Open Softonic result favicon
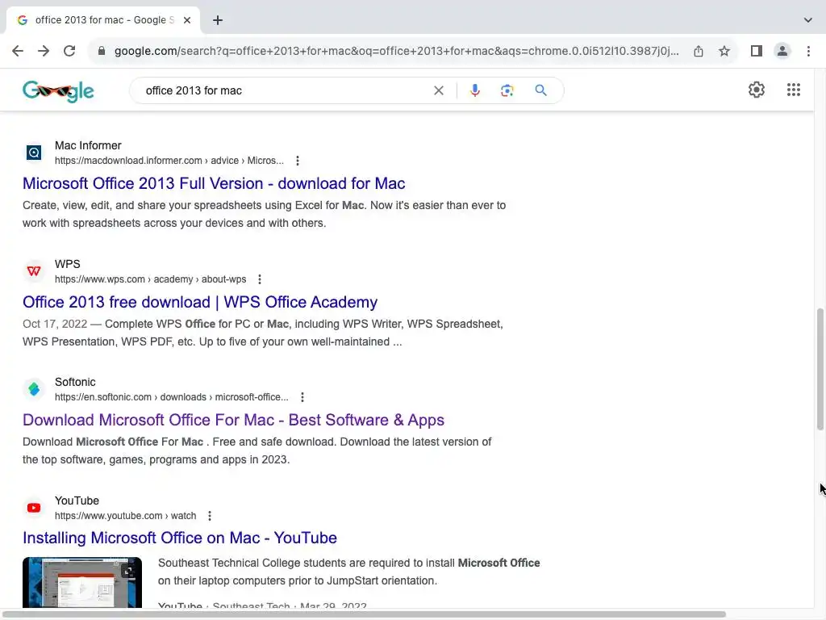 (x=34, y=389)
